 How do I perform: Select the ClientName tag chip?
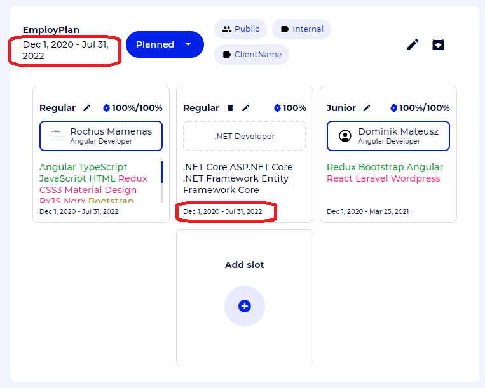click(x=252, y=55)
